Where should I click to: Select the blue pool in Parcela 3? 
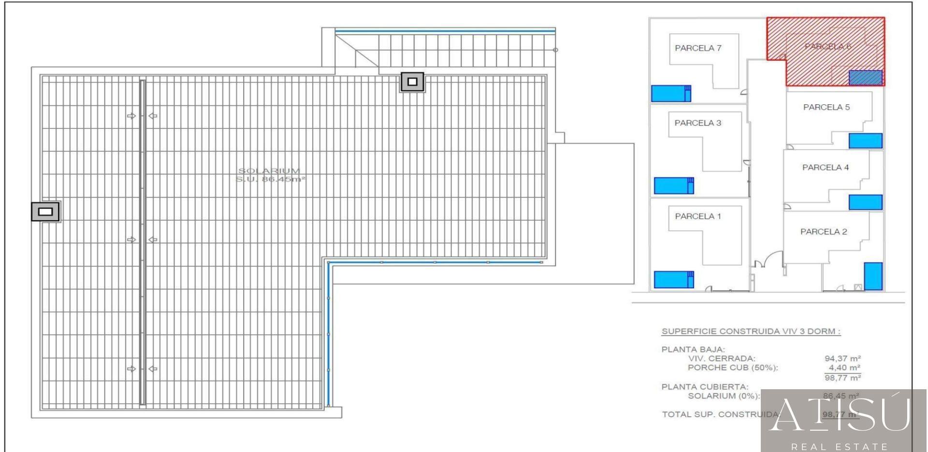pyautogui.click(x=674, y=186)
